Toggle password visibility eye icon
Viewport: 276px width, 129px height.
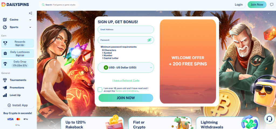pos(149,40)
